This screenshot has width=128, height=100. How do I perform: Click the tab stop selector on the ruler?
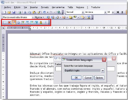click(3, 28)
